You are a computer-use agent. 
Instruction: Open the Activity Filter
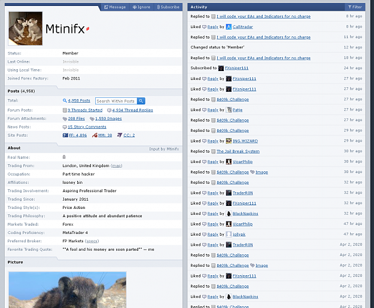click(355, 7)
